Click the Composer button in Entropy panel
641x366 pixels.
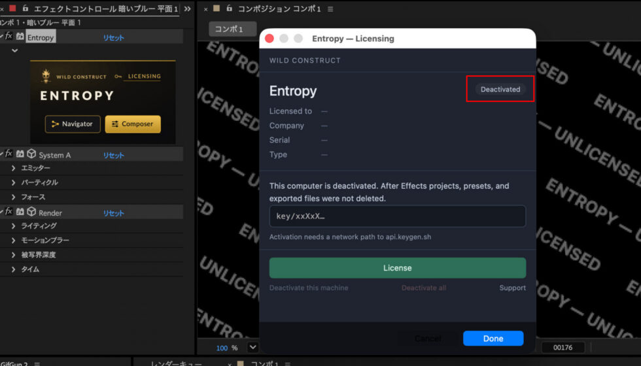click(133, 124)
